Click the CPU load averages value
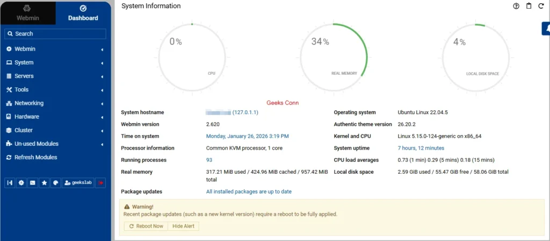Viewport: 550px width, 241px height. click(446, 160)
